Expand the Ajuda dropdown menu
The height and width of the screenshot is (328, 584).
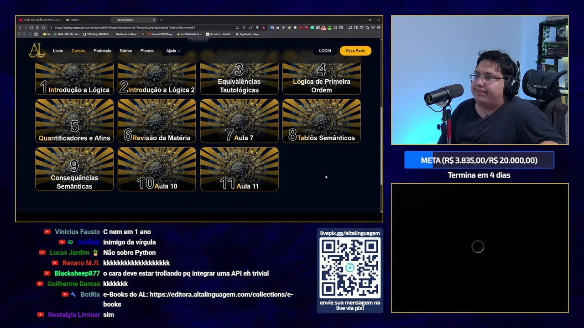pos(173,51)
